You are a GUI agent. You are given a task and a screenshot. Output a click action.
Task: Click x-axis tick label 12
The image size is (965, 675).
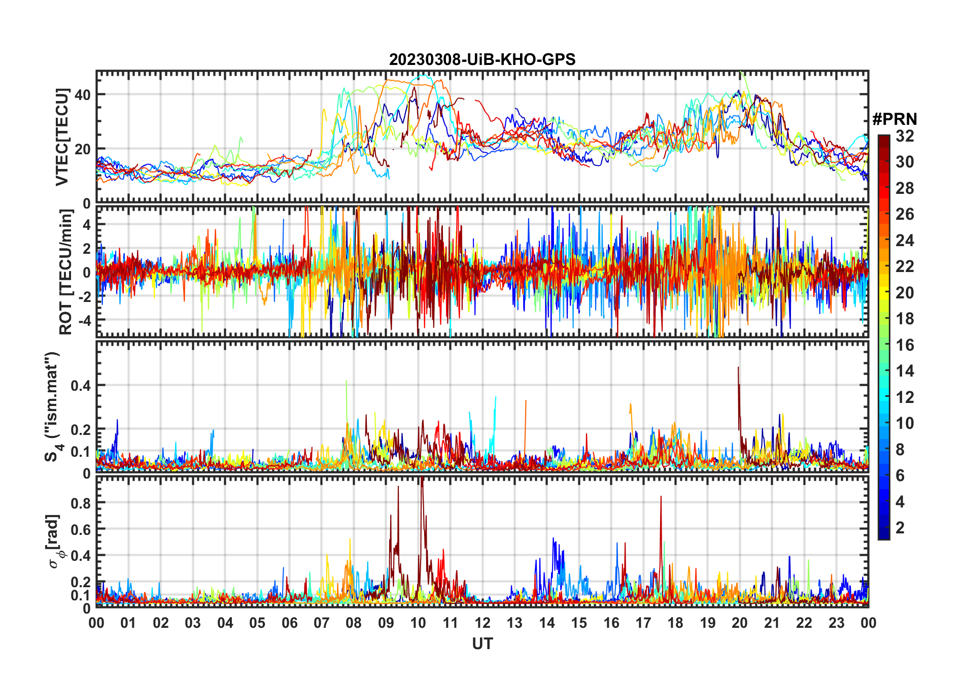point(482,623)
